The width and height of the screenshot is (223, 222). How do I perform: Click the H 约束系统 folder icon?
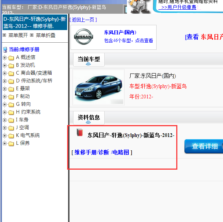click(x=11, y=112)
